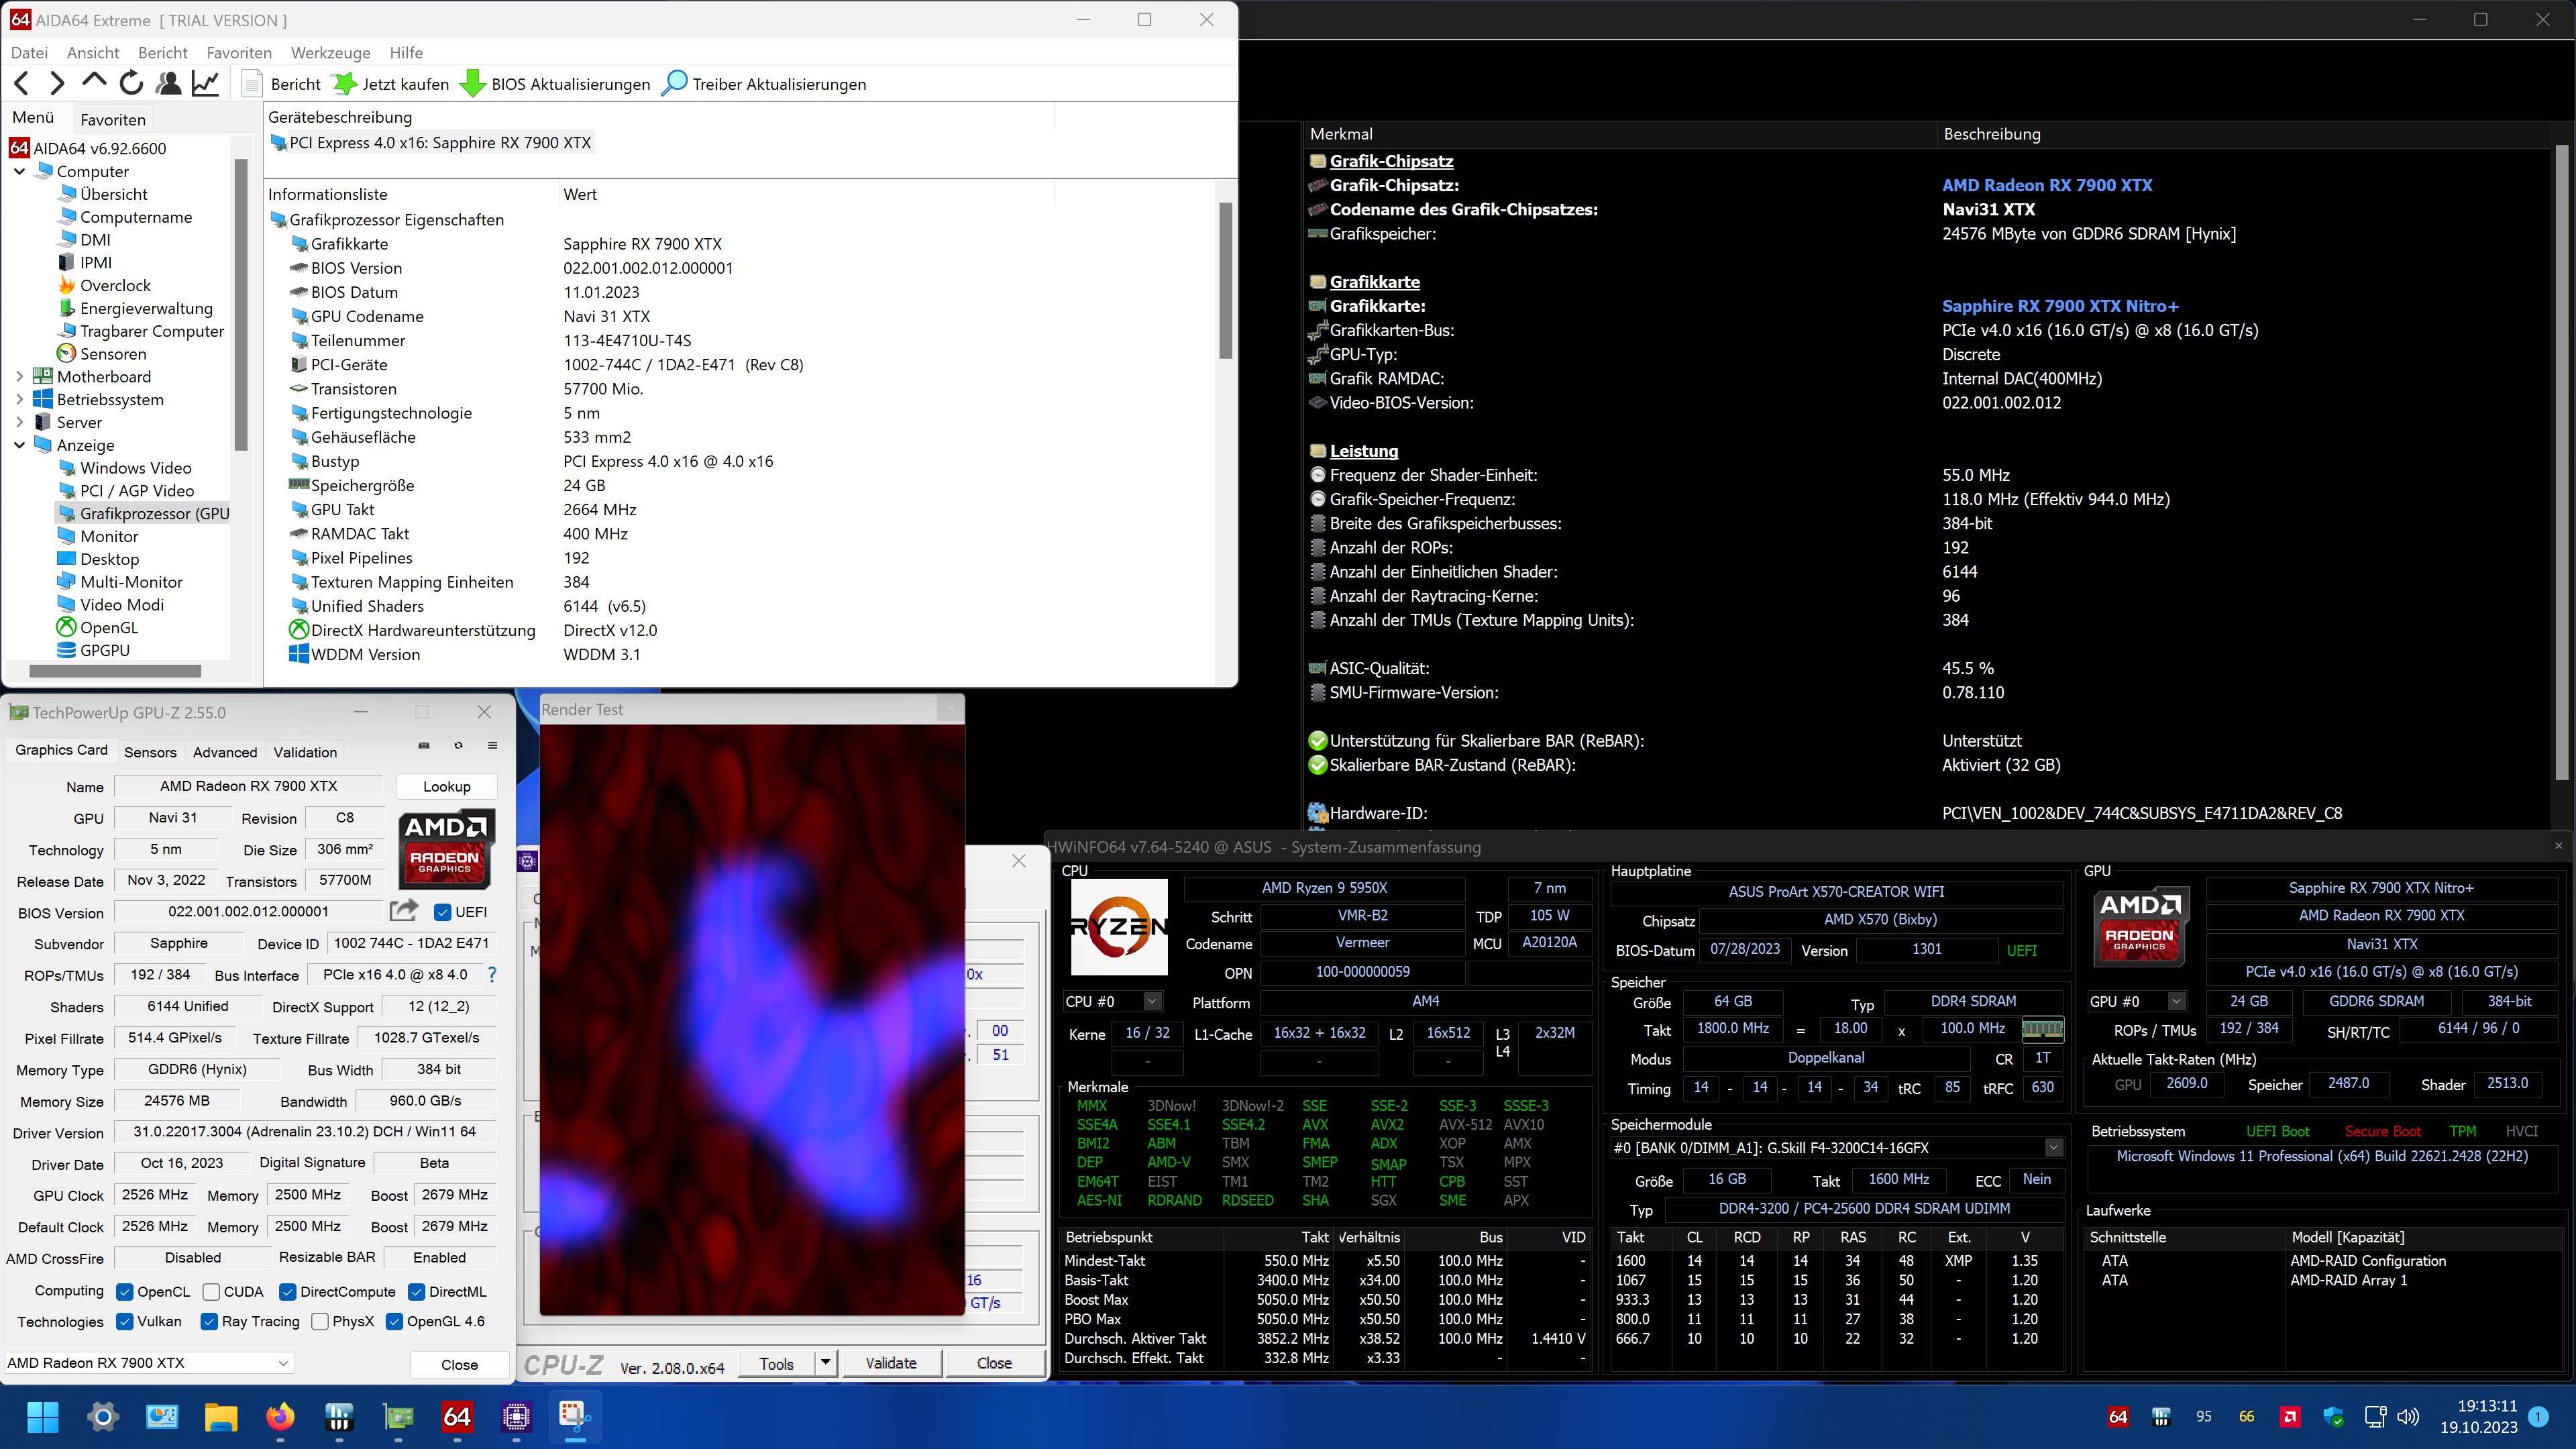This screenshot has width=2576, height=1449.
Task: Click GPU-Z BIOS export share icon
Action: coord(403,911)
